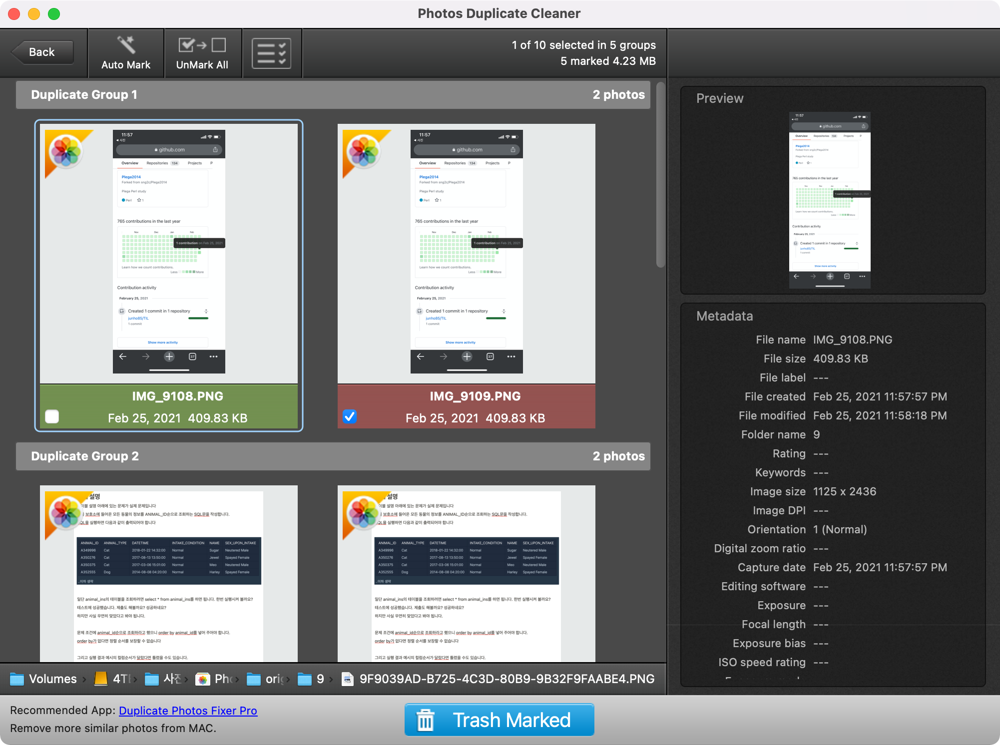
Task: Click the UnMark All icon
Action: coord(202,45)
